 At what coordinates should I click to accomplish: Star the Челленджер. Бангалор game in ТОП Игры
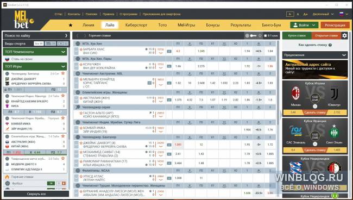click(63, 73)
